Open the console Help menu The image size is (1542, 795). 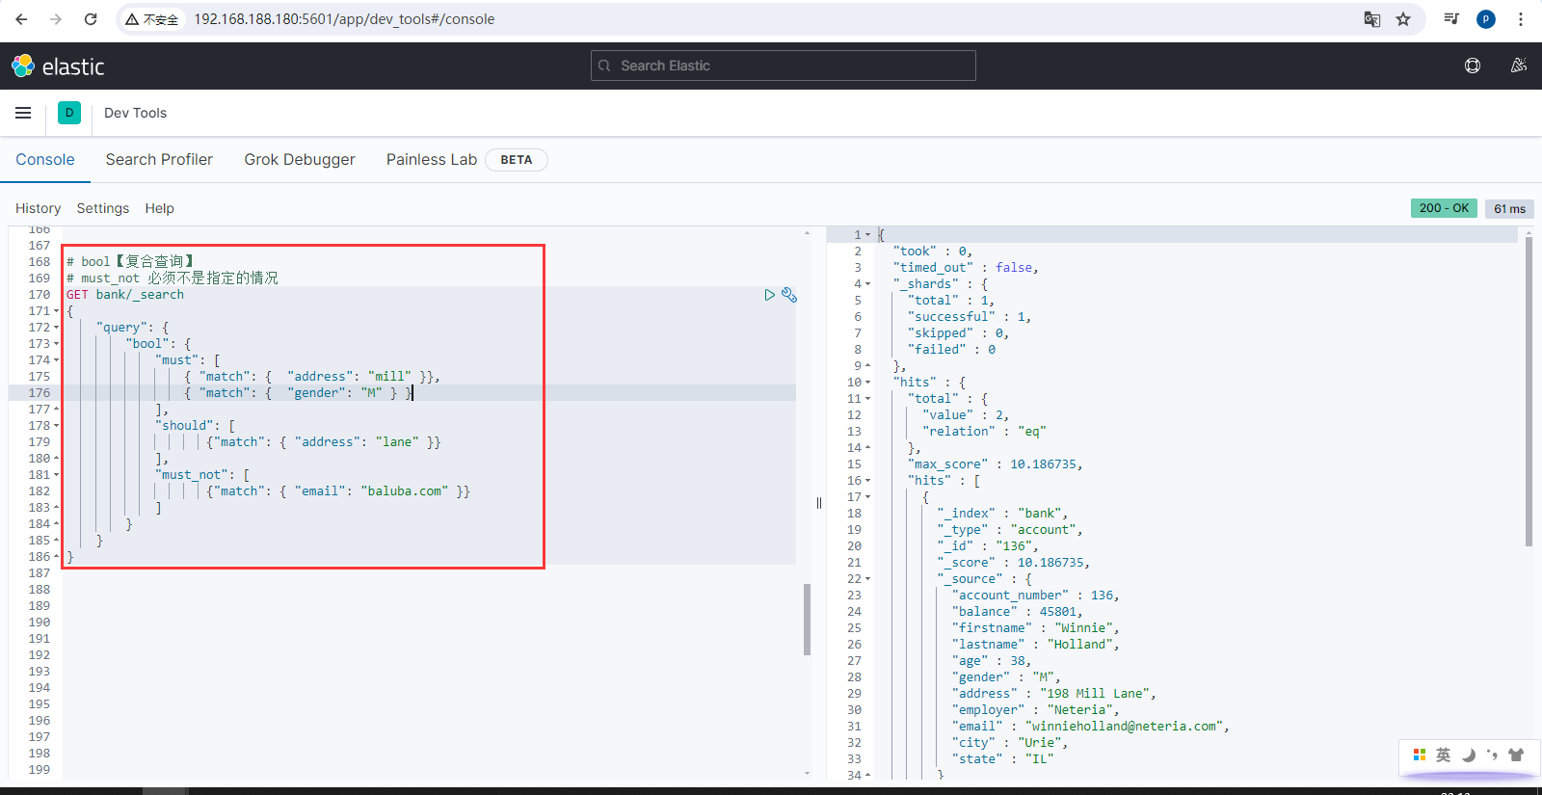[x=160, y=208]
